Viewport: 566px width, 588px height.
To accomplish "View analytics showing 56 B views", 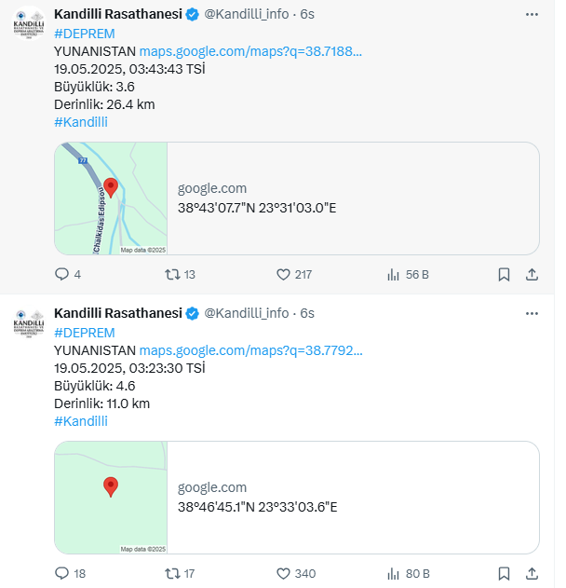I will [x=394, y=275].
